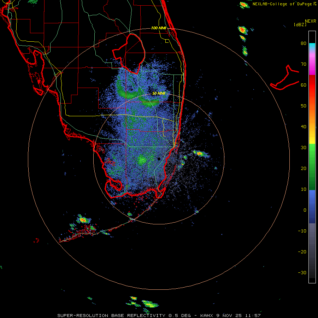Click the -30 value on the dBZ scale
318x318 pixels.
(x=302, y=273)
